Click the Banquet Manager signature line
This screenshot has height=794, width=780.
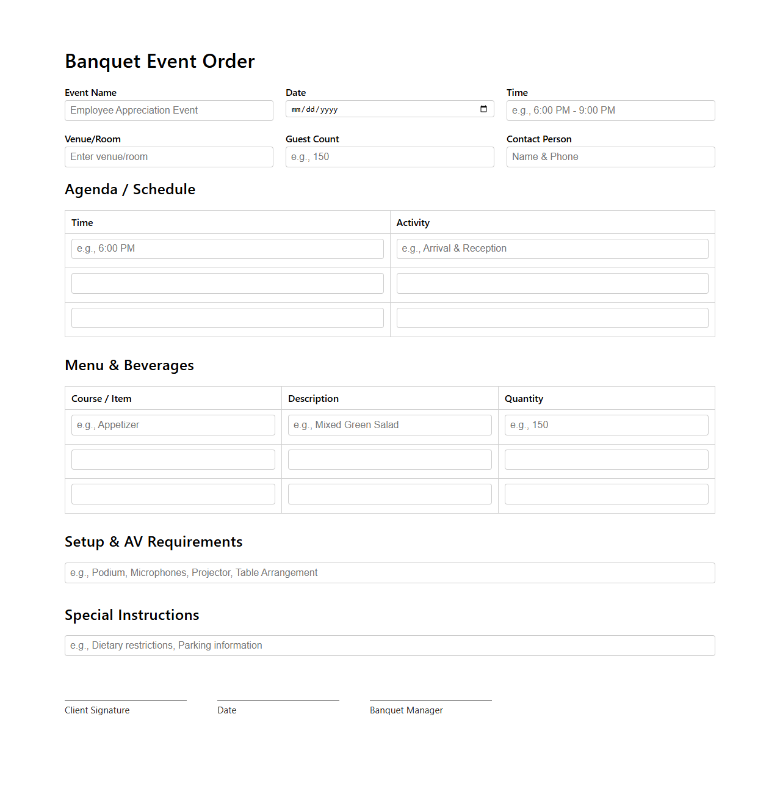(430, 699)
